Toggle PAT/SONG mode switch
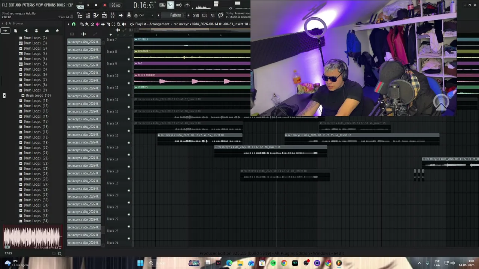 point(80,6)
